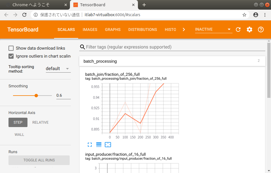Click the page vertical scrollbar thumb
The image size is (271, 173).
tap(269, 70)
